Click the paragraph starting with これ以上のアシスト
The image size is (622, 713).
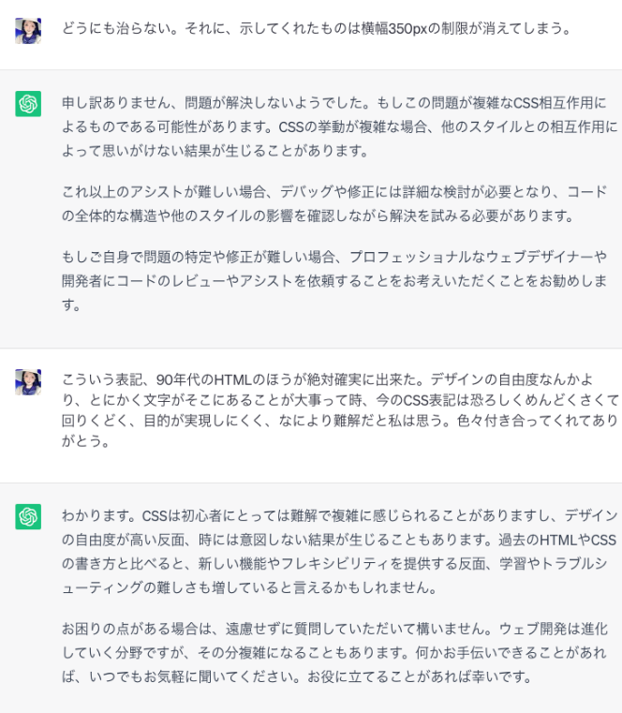(x=339, y=203)
